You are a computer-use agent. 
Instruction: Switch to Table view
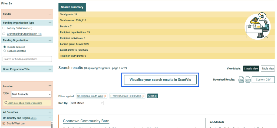pyautogui.click(x=268, y=69)
